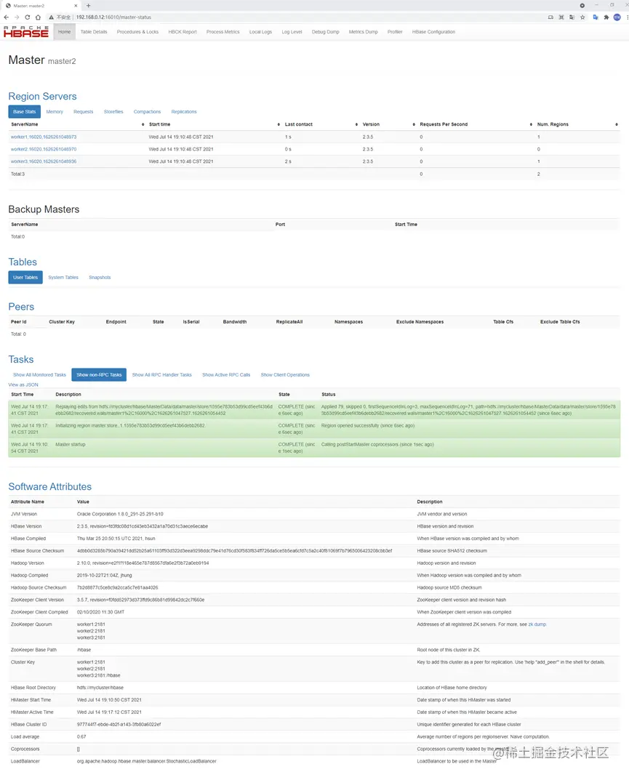
Task: Open the Log Level page
Action: (292, 32)
